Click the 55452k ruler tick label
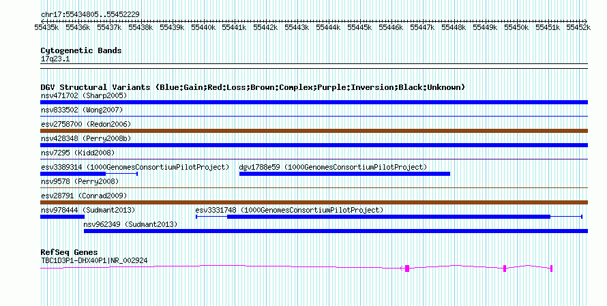The width and height of the screenshot is (607, 306). click(x=578, y=27)
